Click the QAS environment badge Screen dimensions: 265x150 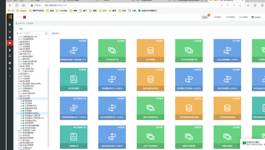(205, 17)
